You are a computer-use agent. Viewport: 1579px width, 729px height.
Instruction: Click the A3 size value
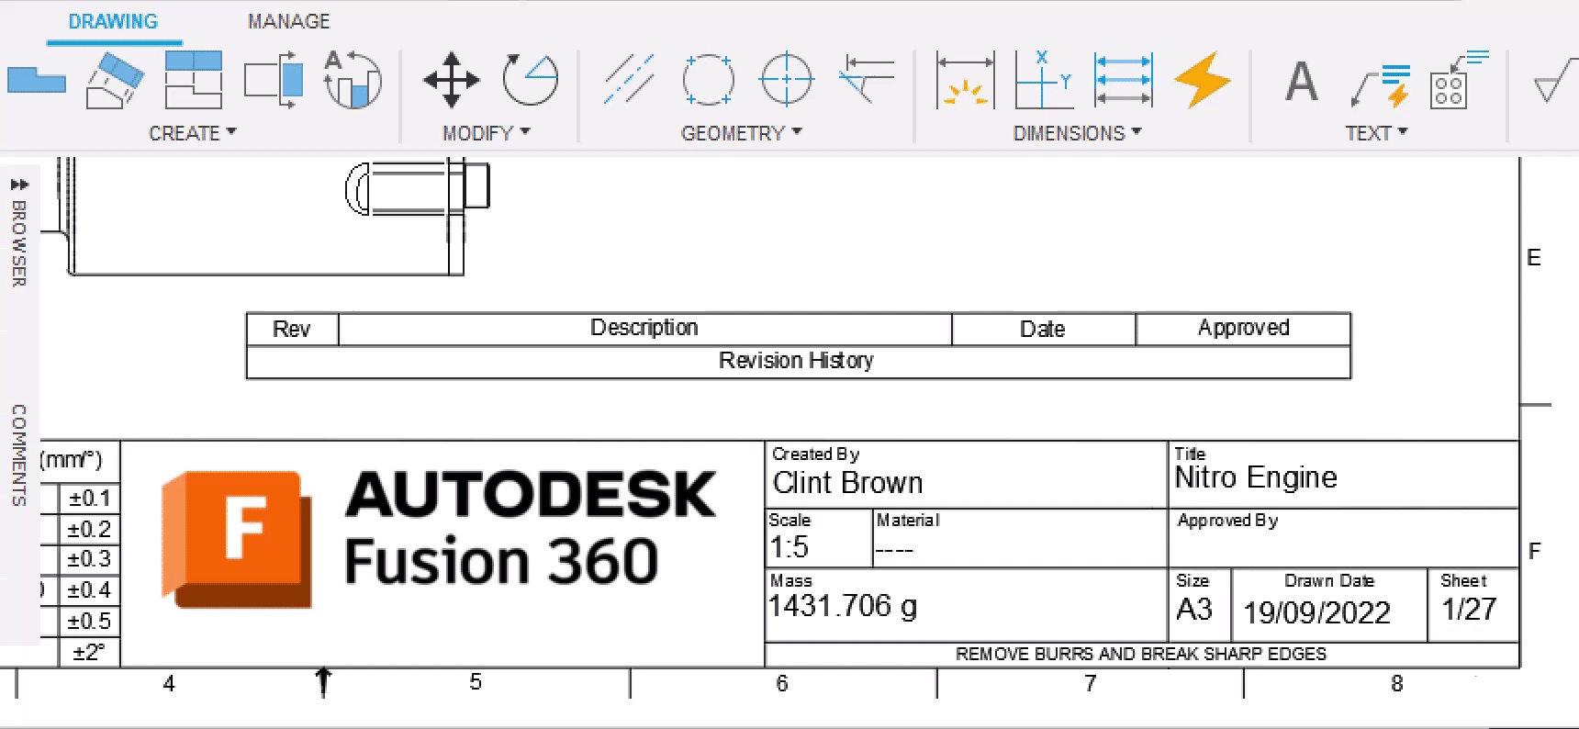coord(1194,610)
